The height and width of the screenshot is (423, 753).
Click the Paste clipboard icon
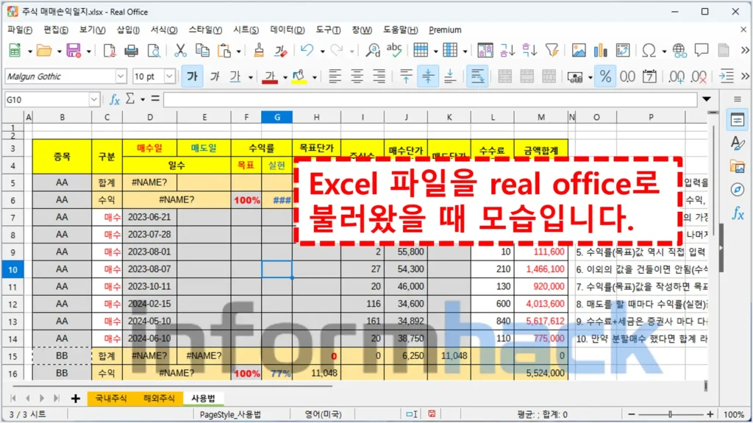pyautogui.click(x=224, y=51)
